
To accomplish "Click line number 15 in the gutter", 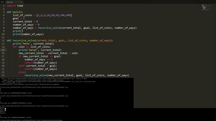I will pyautogui.click(x=3, y=50).
